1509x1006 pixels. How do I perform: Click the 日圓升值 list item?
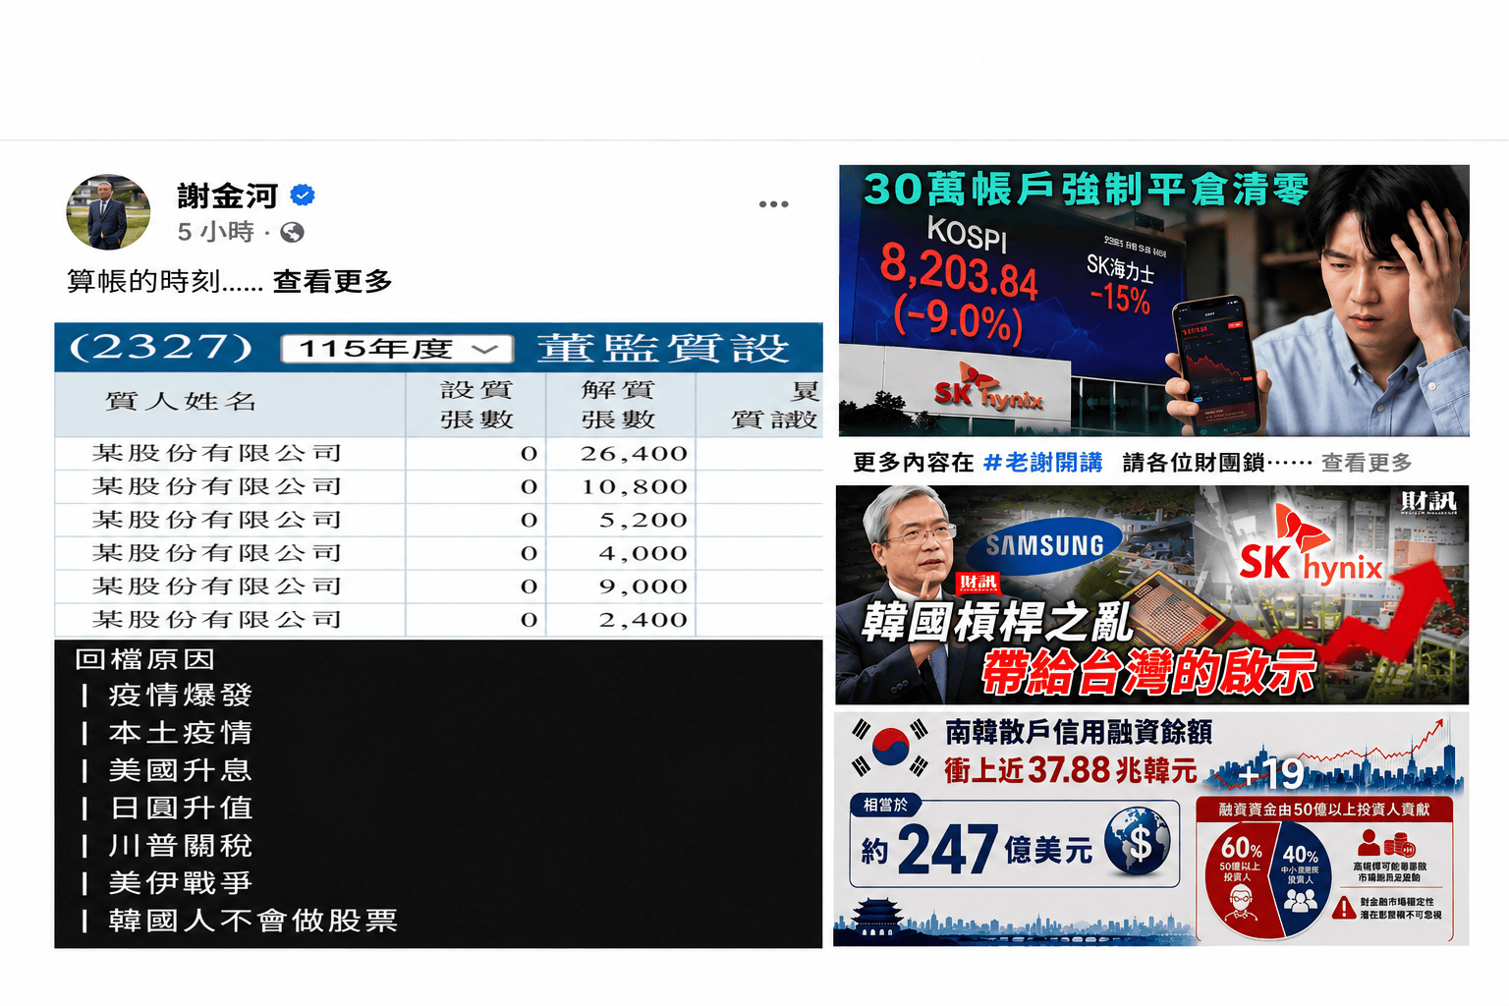pos(181,808)
